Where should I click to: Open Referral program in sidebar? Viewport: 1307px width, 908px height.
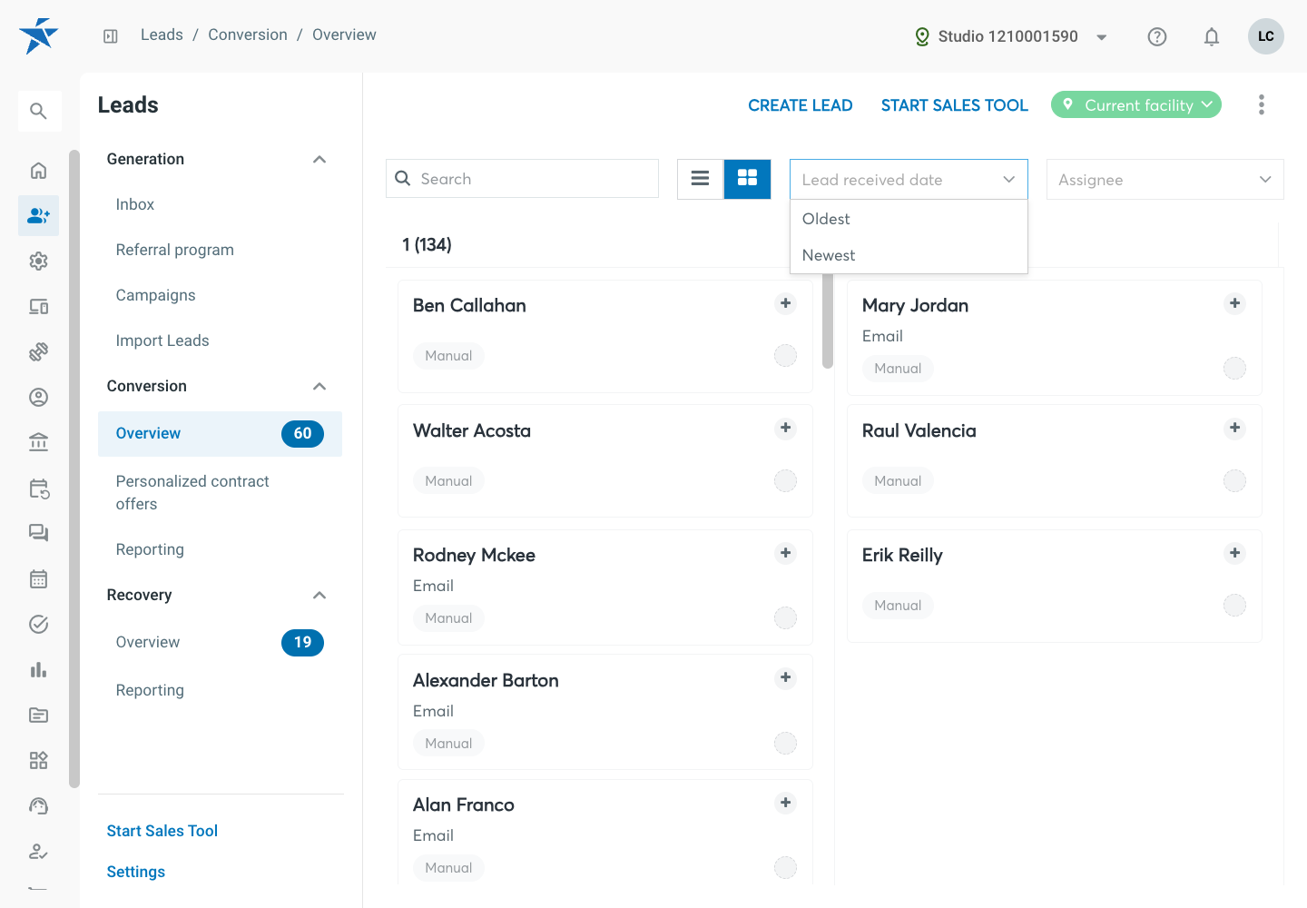click(x=175, y=250)
